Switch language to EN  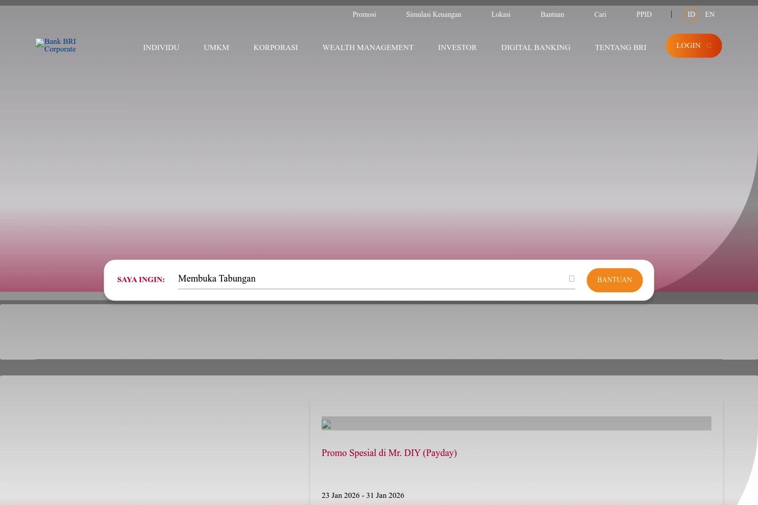point(710,14)
